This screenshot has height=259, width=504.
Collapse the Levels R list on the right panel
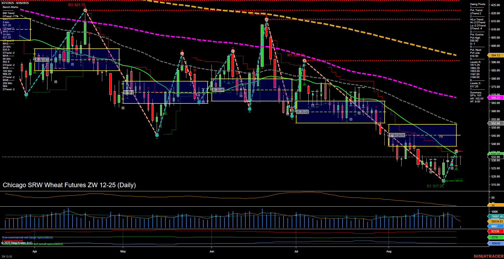[x=475, y=62]
